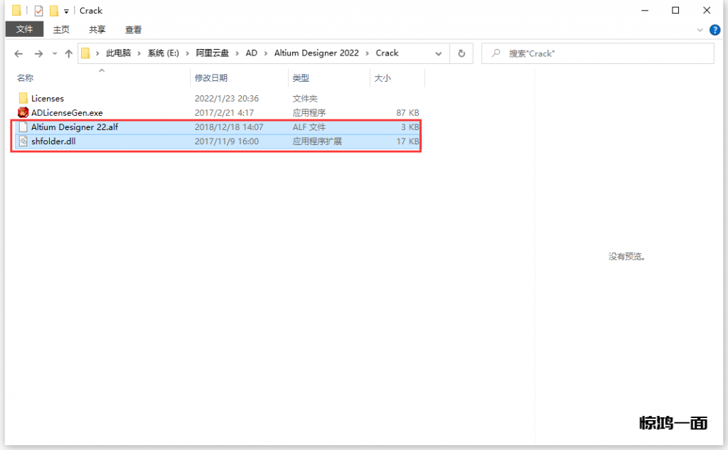The height and width of the screenshot is (450, 728).
Task: Go up one folder level arrow
Action: pyautogui.click(x=69, y=53)
